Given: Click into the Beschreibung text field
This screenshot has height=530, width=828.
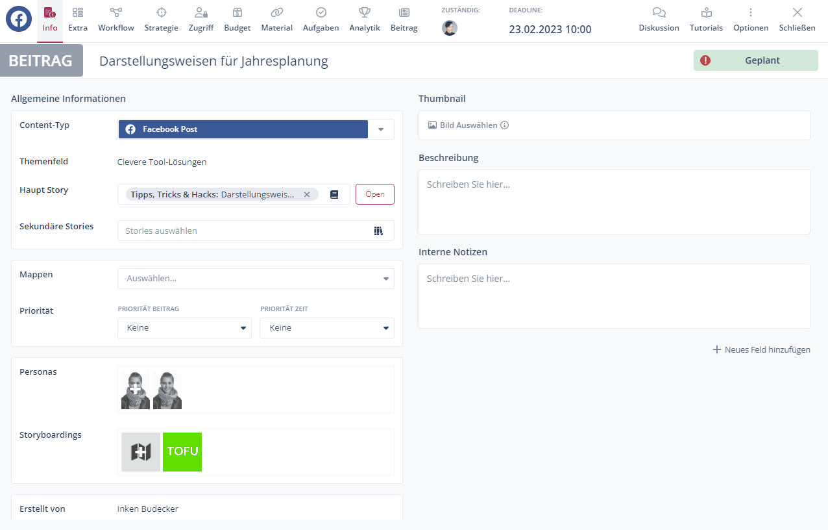Looking at the screenshot, I should tap(614, 202).
